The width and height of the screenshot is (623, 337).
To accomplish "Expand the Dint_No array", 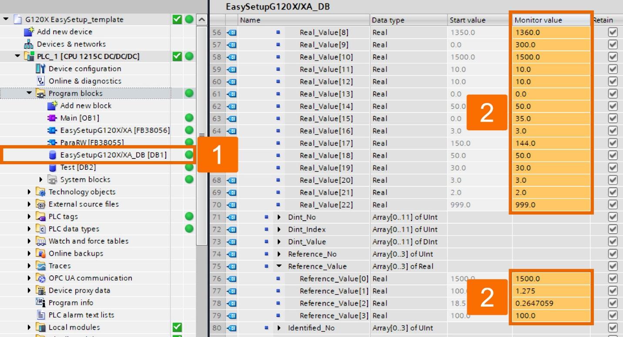I will click(279, 217).
